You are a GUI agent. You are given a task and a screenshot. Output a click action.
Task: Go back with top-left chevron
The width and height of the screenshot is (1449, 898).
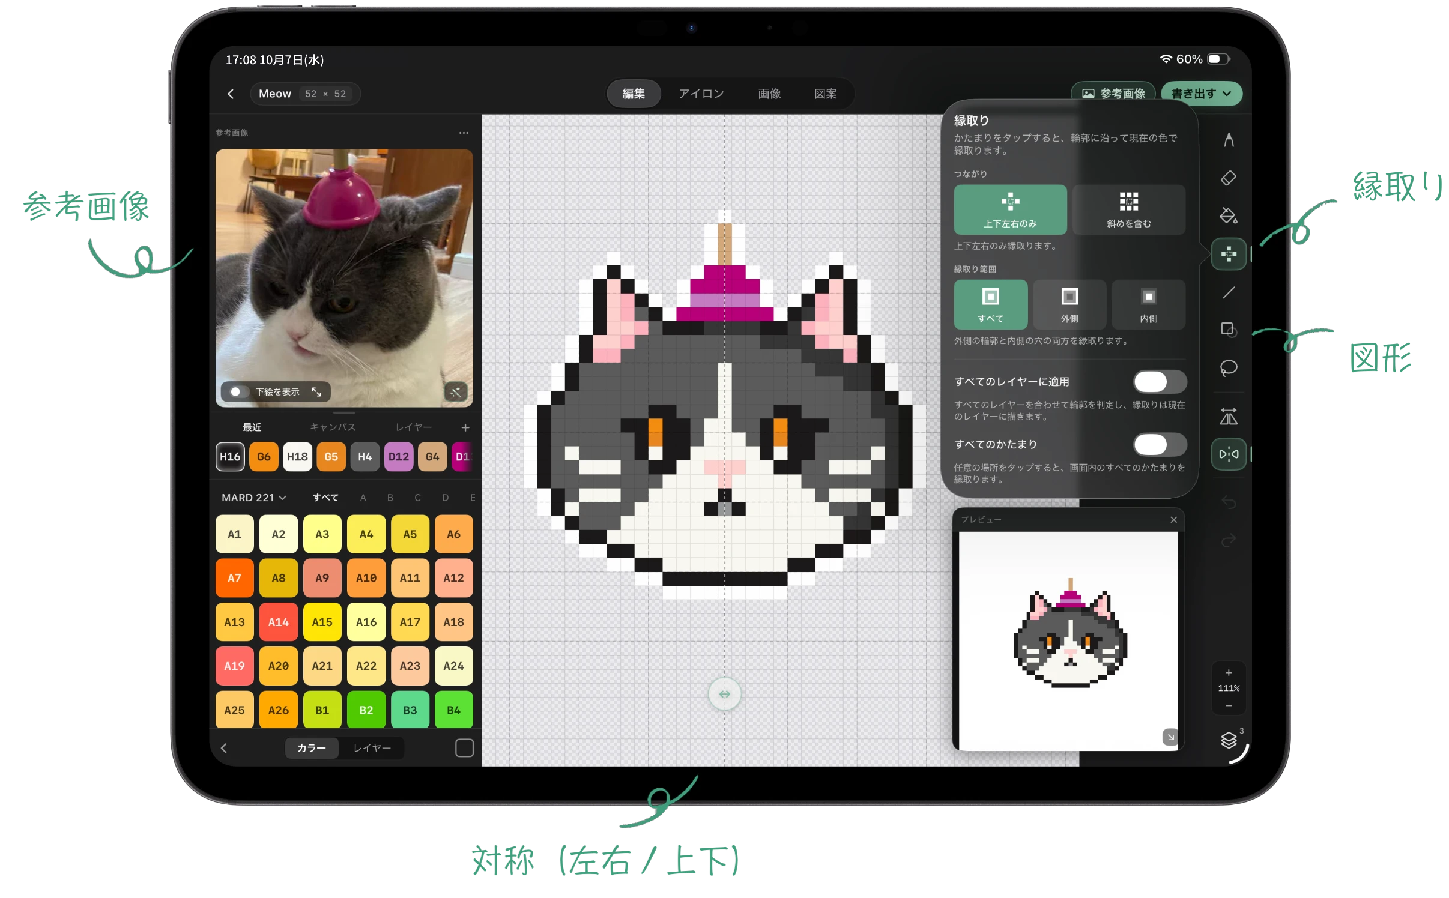(x=231, y=94)
